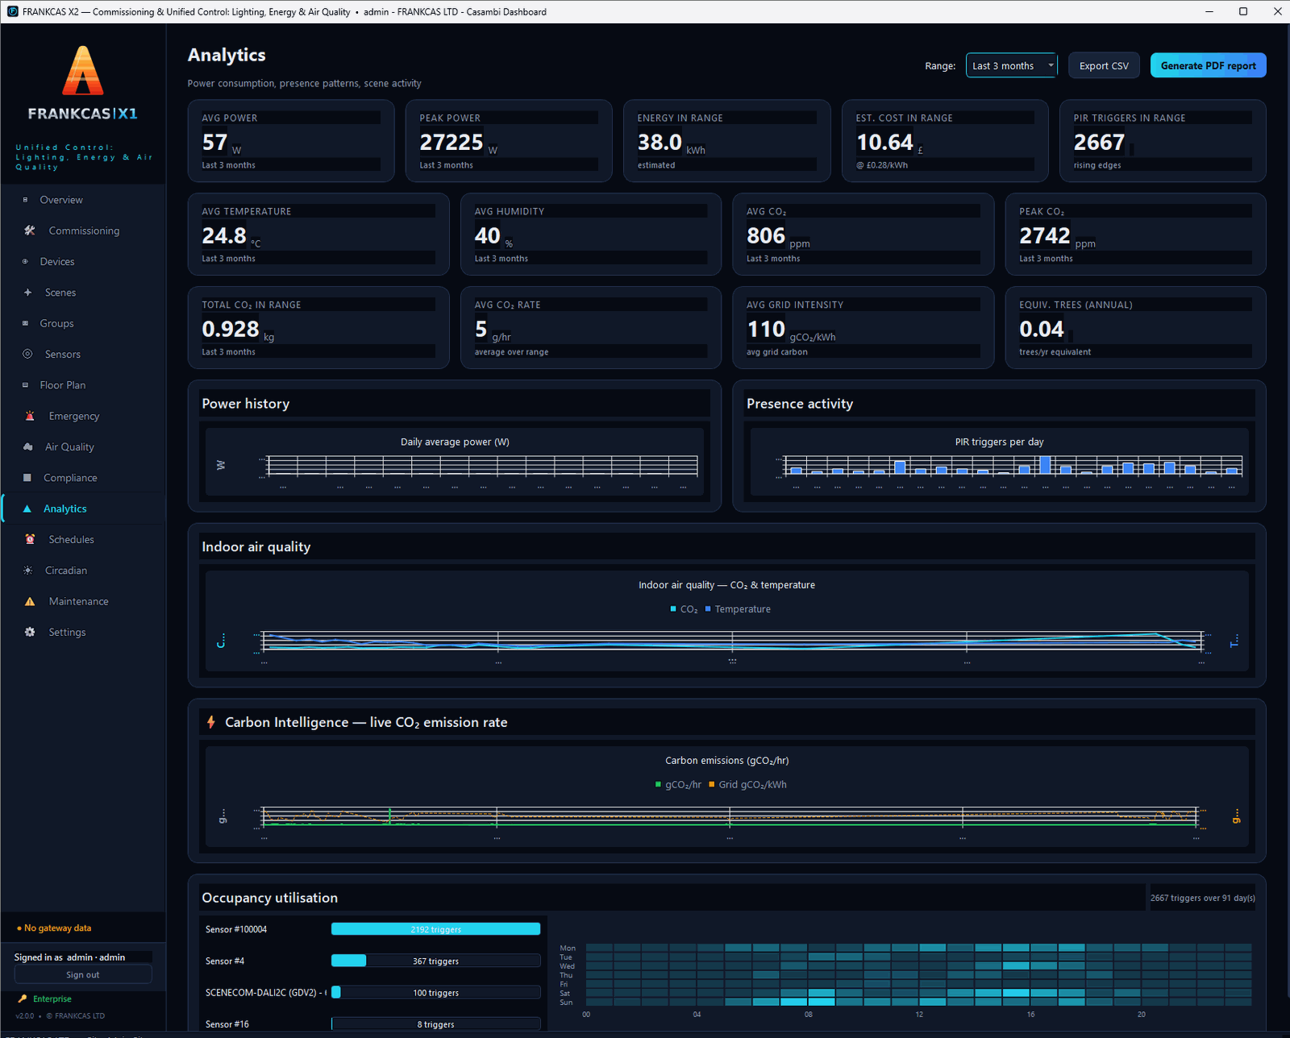
Task: Go to the Commissioning page
Action: tap(83, 230)
